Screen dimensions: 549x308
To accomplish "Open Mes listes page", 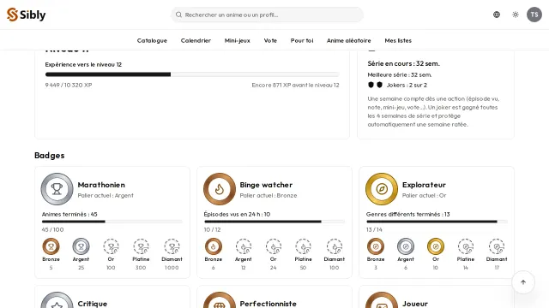I will (x=398, y=40).
